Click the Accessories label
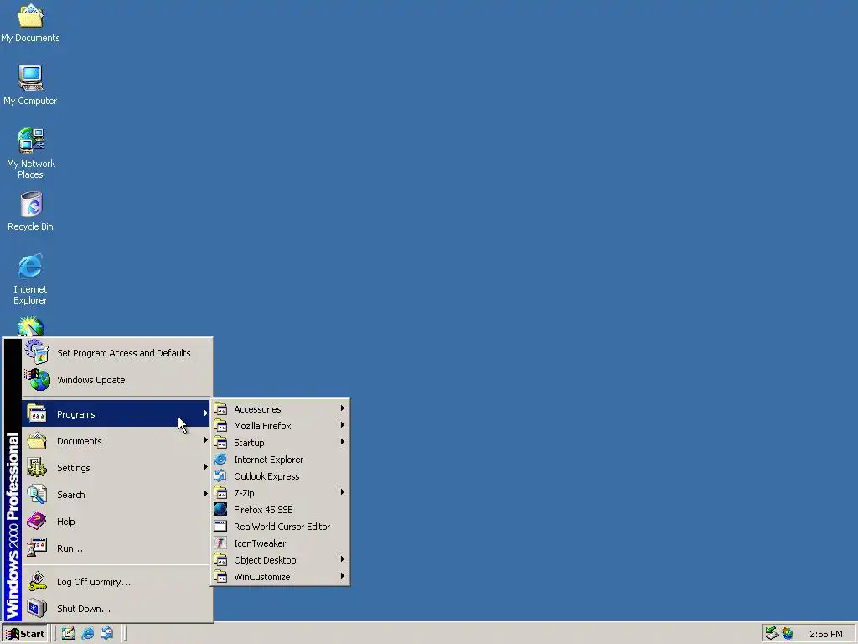This screenshot has height=644, width=858. [257, 409]
